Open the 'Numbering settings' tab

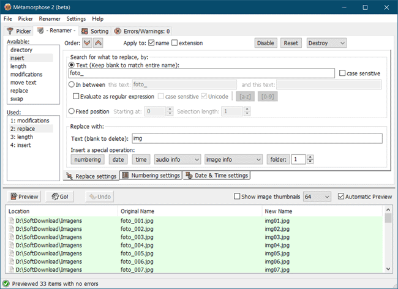pyautogui.click(x=151, y=175)
